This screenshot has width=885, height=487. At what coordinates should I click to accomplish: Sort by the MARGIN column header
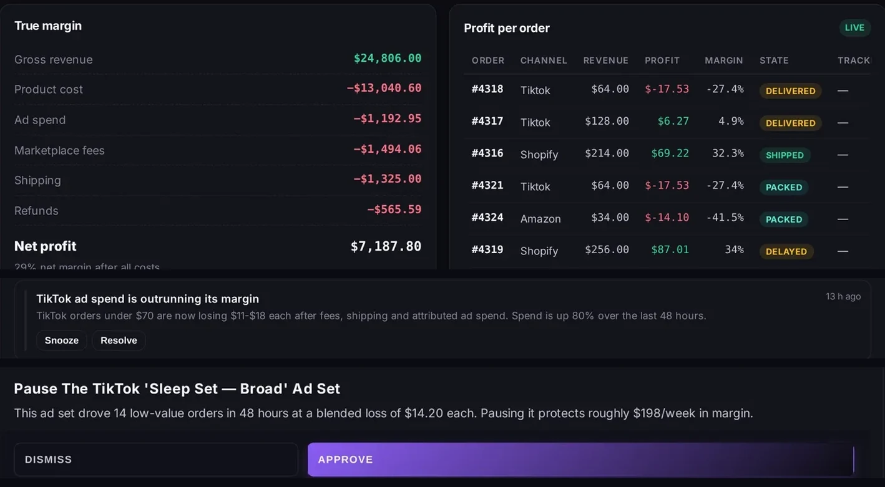pos(724,60)
